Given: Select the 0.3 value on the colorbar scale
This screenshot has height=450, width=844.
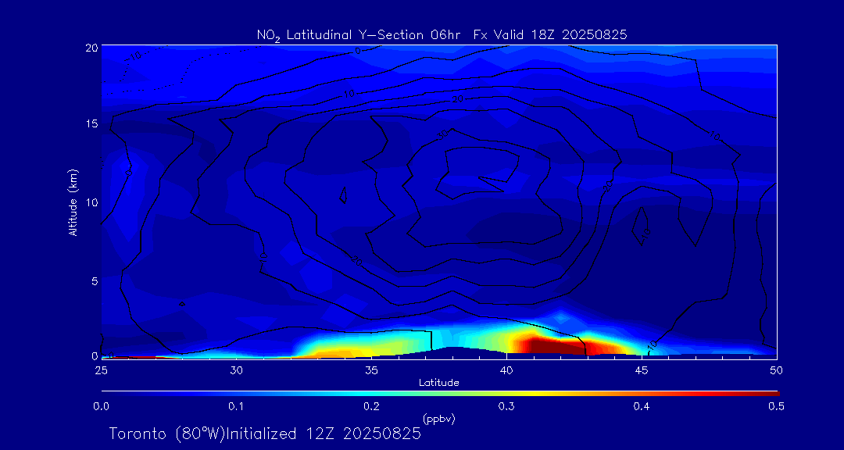Looking at the screenshot, I should click(x=506, y=406).
